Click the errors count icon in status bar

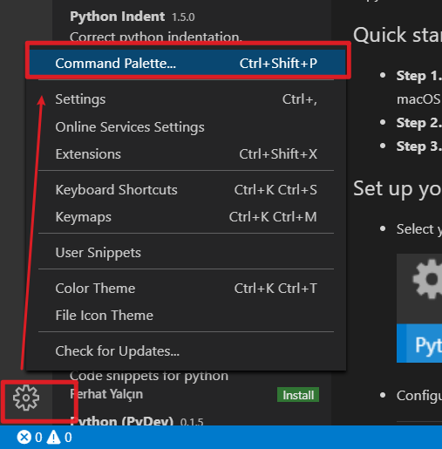coord(24,437)
